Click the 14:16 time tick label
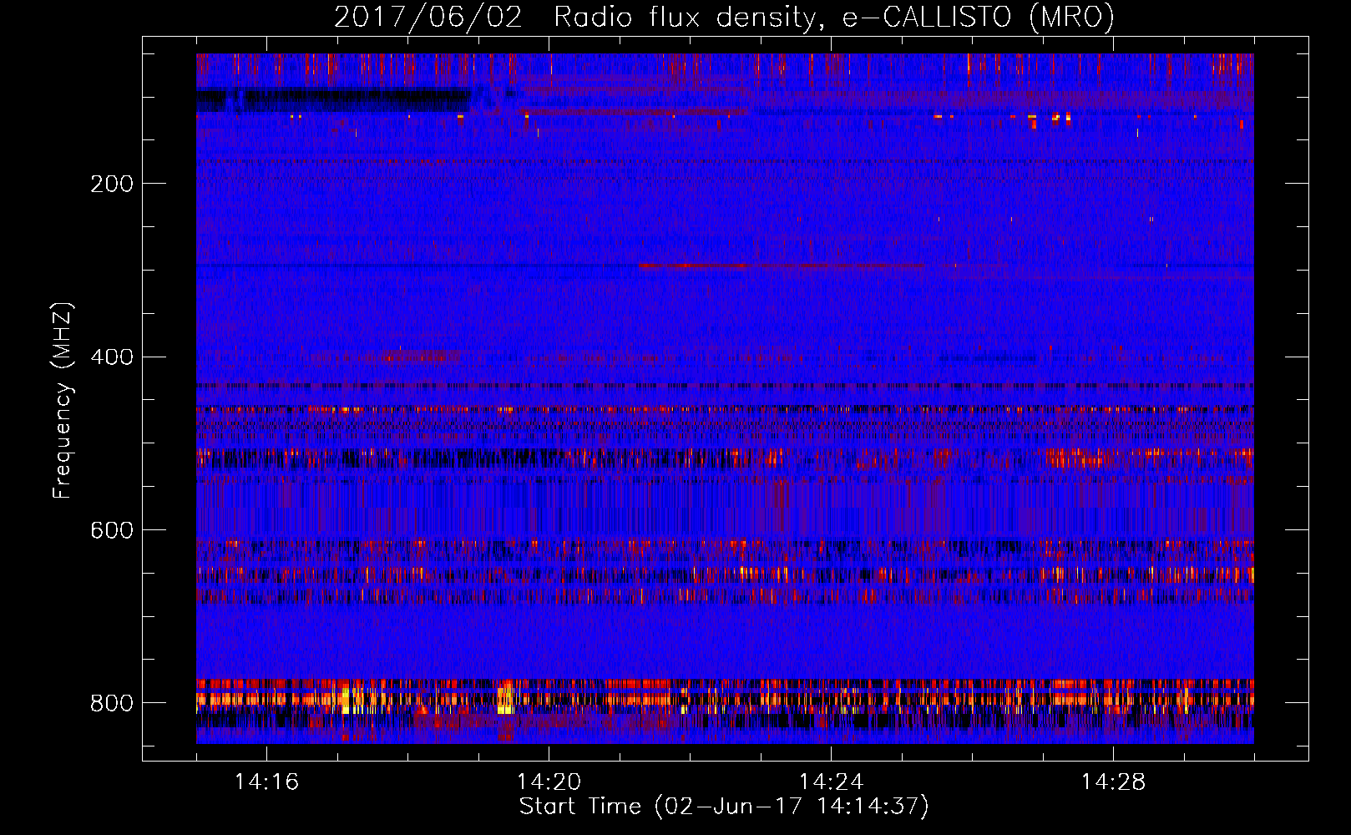 266,782
